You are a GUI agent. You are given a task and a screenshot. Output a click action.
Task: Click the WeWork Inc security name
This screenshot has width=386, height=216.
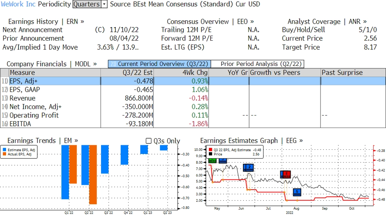(x=18, y=4)
